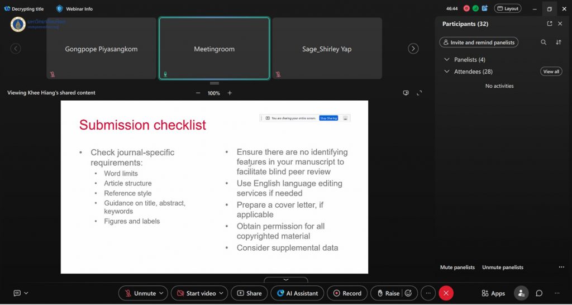Screen dimensions: 572x305
Task: Open the chat panel icon
Action: pos(539,293)
